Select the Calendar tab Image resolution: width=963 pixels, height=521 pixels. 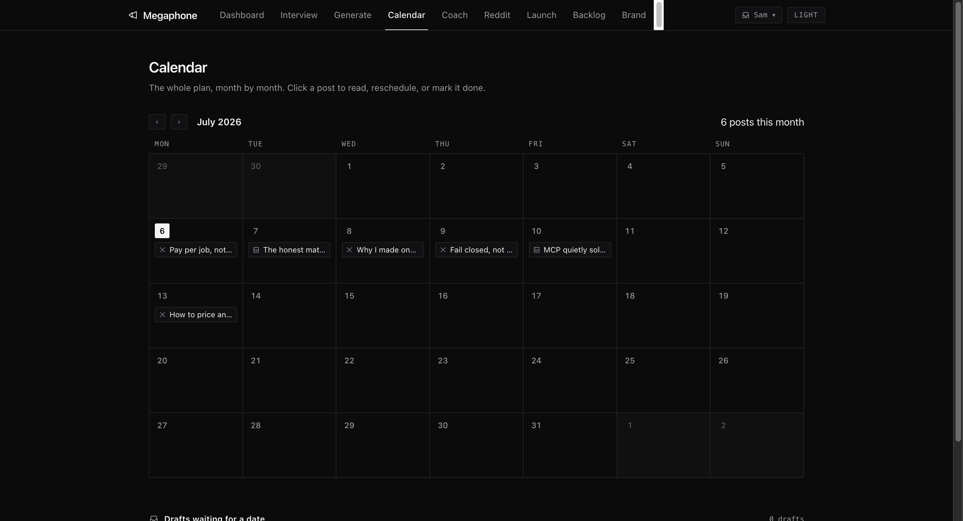tap(406, 15)
